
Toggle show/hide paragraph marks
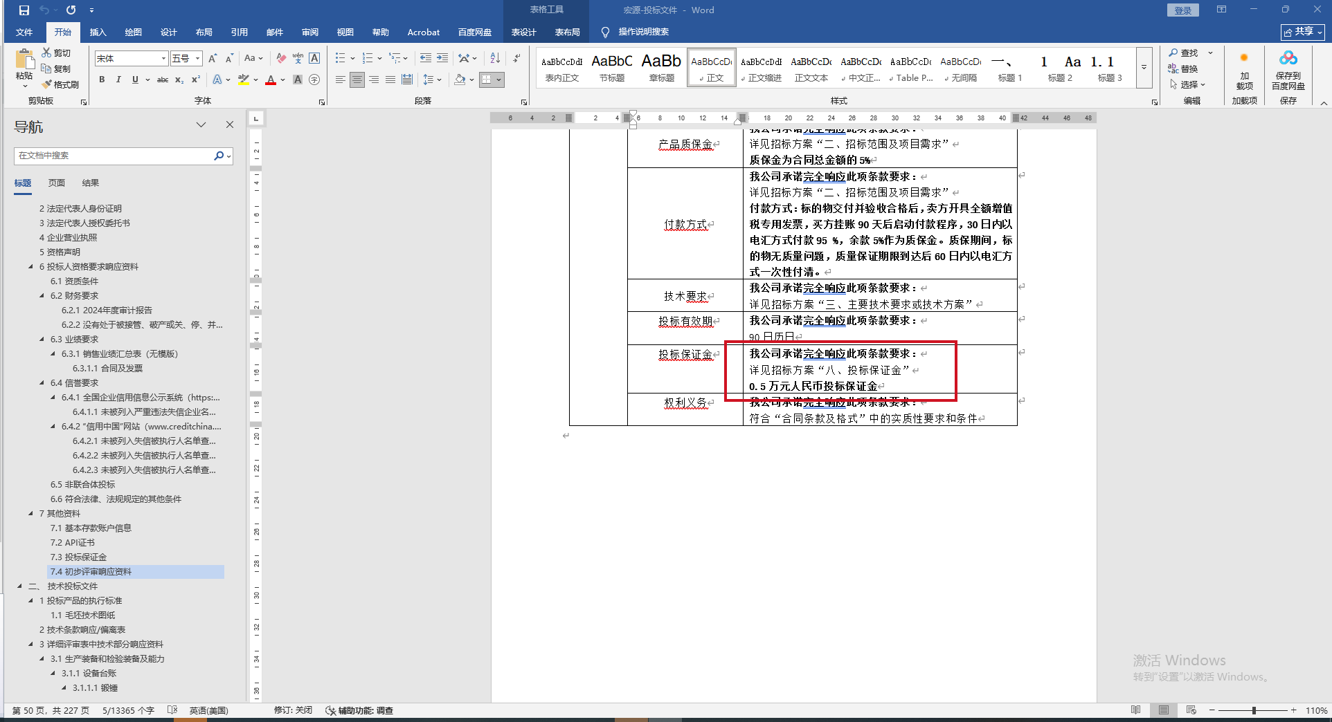point(516,59)
